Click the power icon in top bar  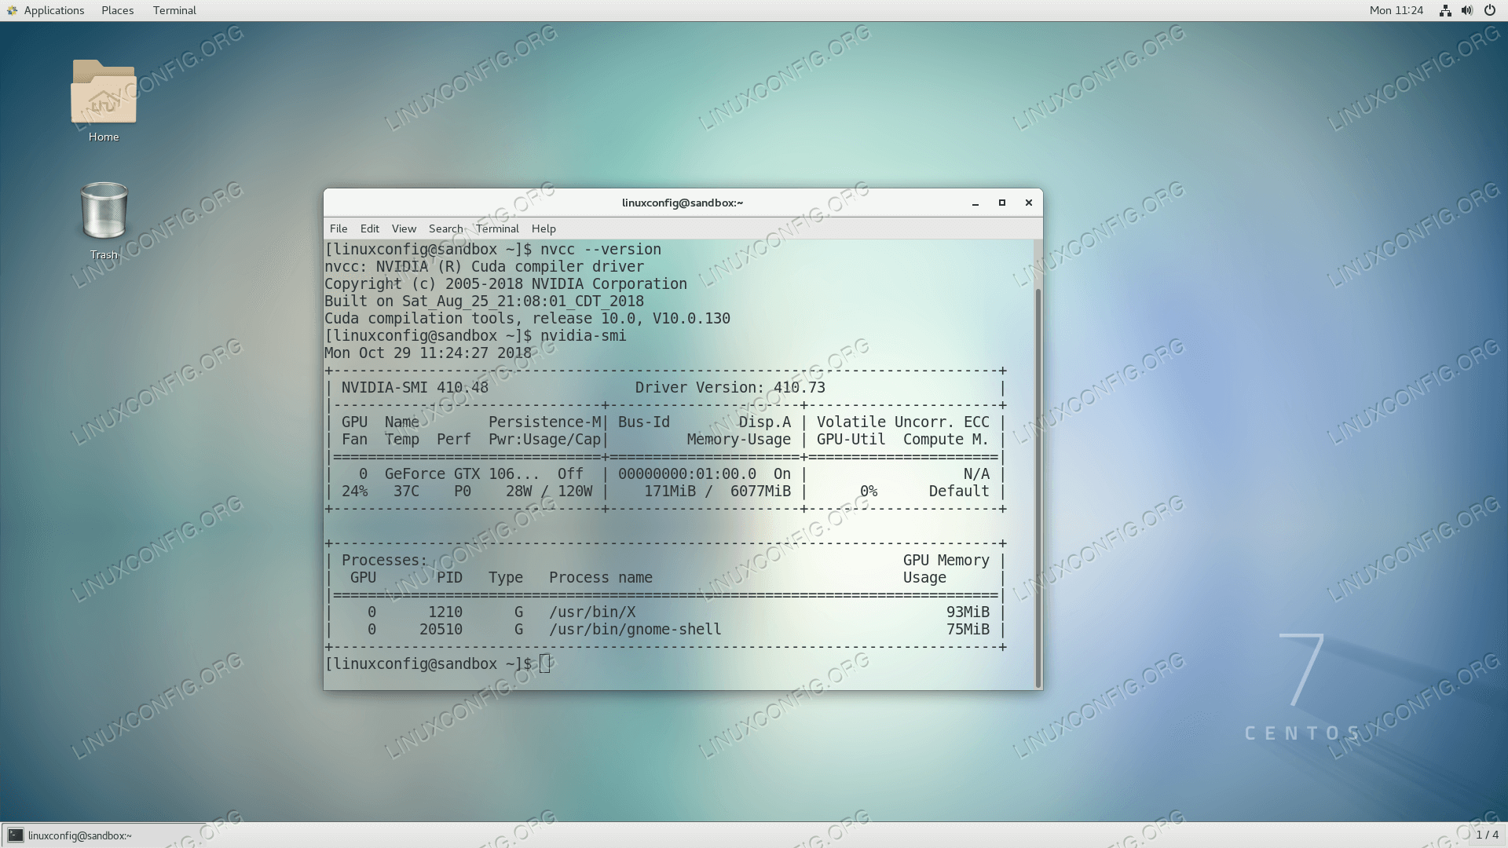pos(1489,10)
